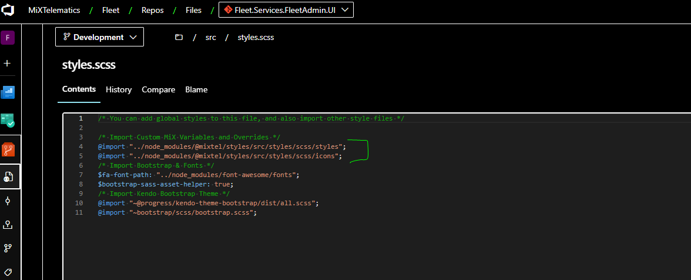Image resolution: width=691 pixels, height=280 pixels.
Task: Open the Tags icon in the sidebar
Action: [x=8, y=271]
